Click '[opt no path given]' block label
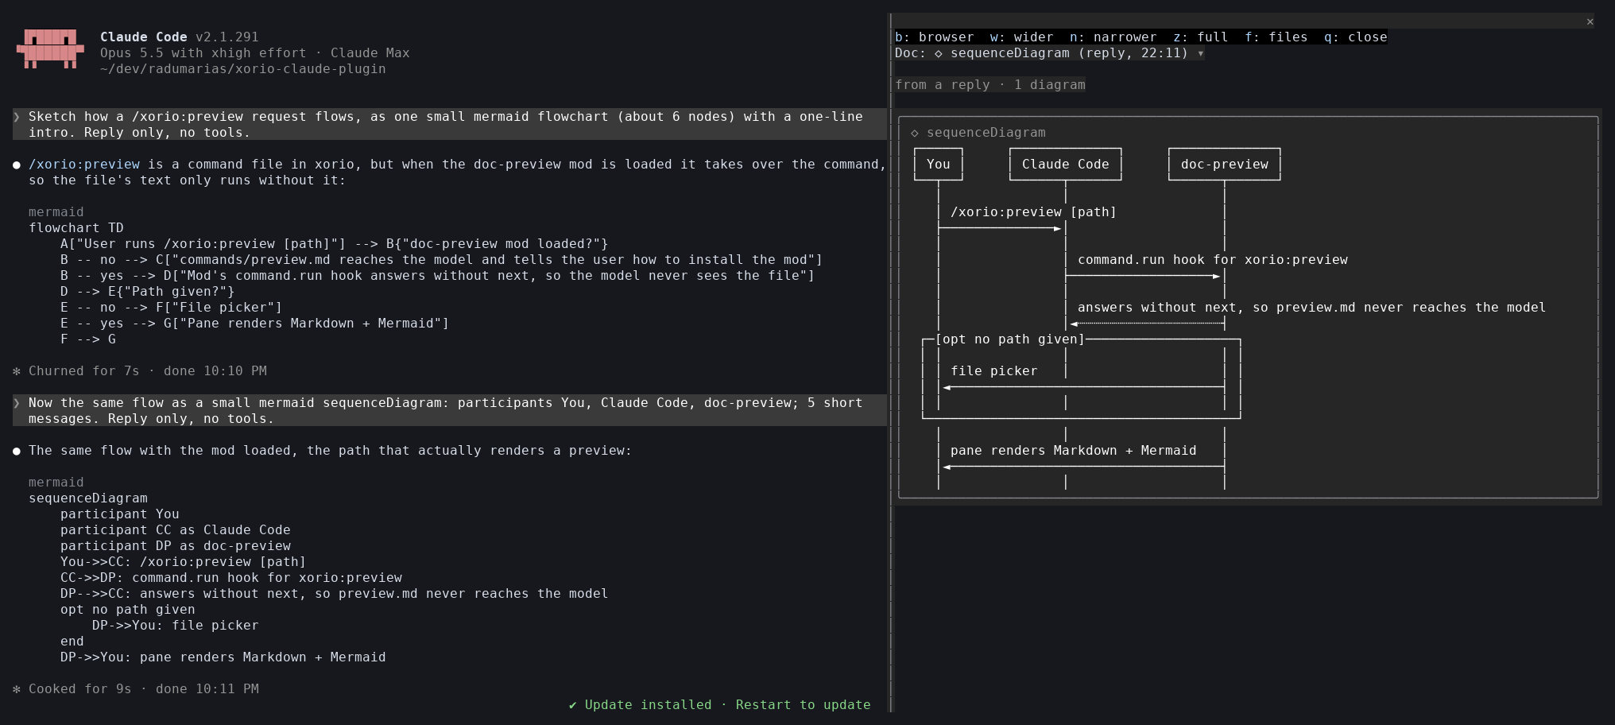 point(1009,339)
